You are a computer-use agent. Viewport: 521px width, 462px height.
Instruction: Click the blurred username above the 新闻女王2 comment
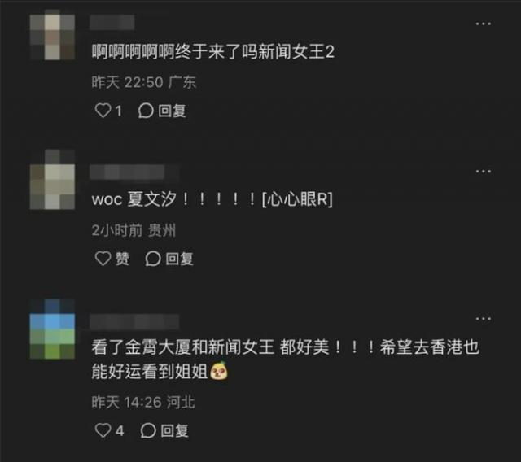coord(112,22)
